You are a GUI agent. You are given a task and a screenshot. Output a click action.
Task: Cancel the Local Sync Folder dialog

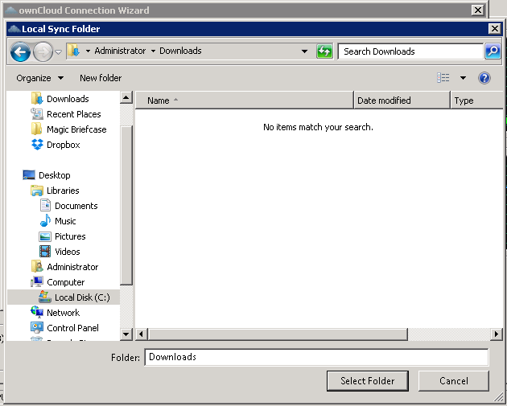[453, 381]
